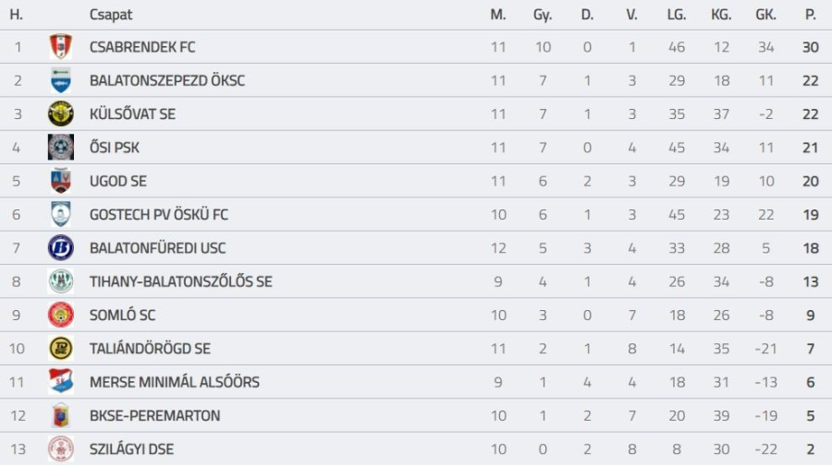
Task: Click the Balatonfüredi USC blue badge
Action: pyautogui.click(x=60, y=248)
